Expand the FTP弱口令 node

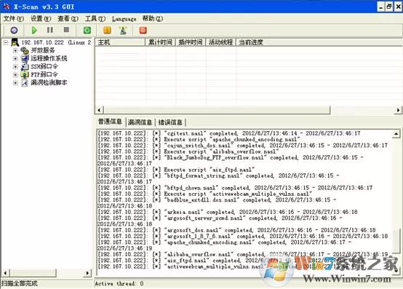(x=15, y=75)
